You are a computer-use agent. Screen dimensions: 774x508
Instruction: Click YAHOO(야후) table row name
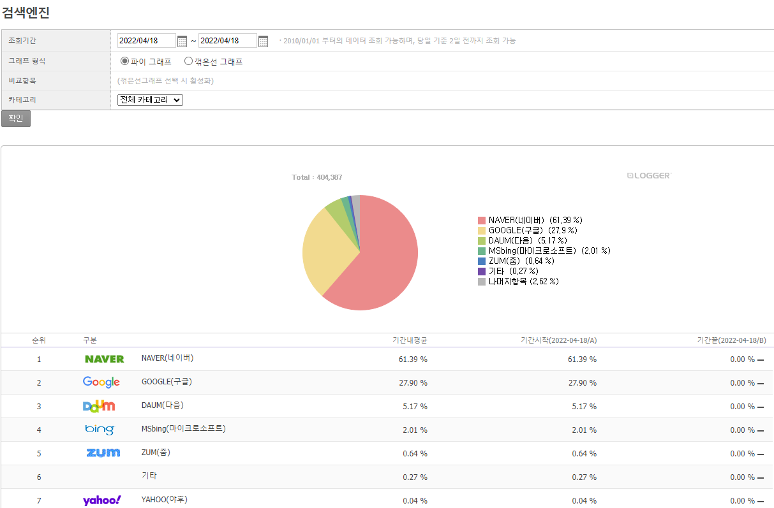click(x=165, y=500)
